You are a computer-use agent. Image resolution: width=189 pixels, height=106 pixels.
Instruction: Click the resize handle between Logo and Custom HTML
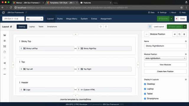76,90
